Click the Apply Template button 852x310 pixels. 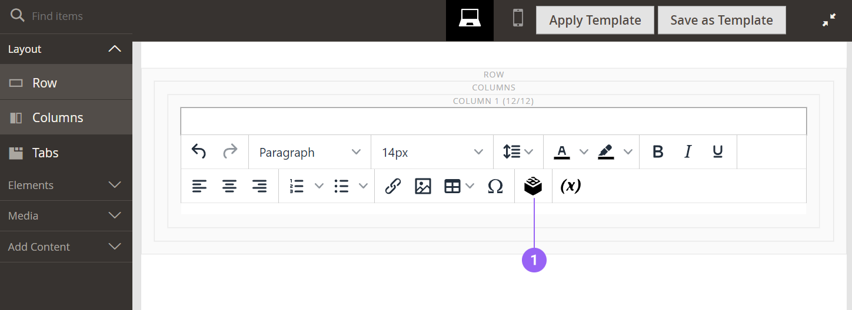click(595, 20)
